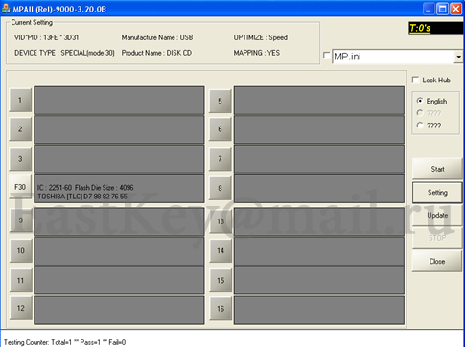Select the English language radio button
The height and width of the screenshot is (347, 465).
pos(420,101)
